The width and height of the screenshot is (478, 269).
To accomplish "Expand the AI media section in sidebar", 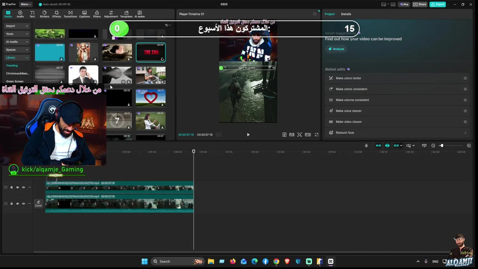I will pyautogui.click(x=17, y=41).
